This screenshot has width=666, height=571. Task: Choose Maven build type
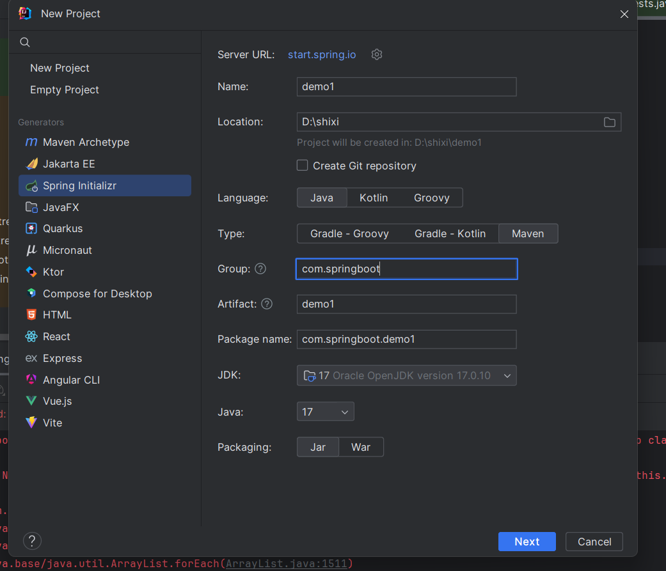coord(528,233)
